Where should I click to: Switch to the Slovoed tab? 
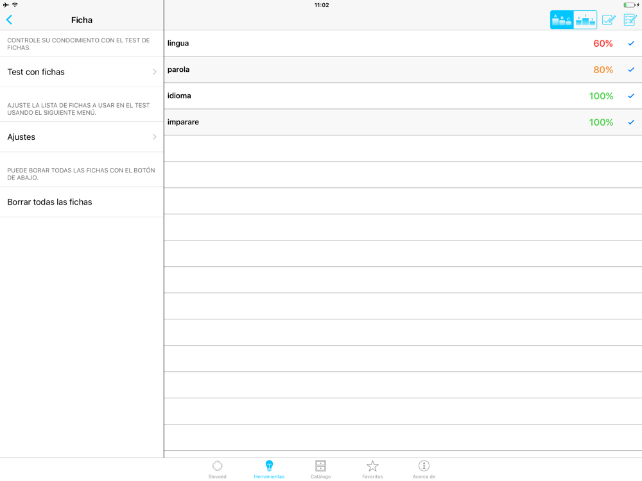[218, 469]
